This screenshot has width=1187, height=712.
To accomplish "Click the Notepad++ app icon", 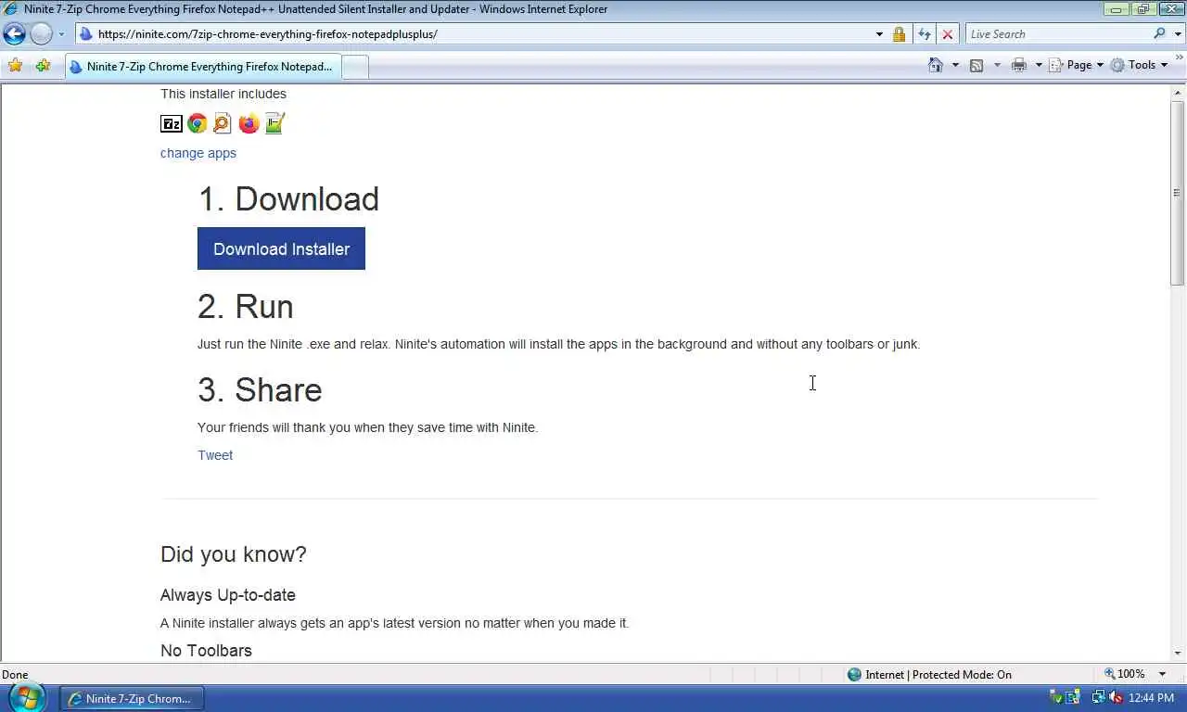I will (x=274, y=123).
